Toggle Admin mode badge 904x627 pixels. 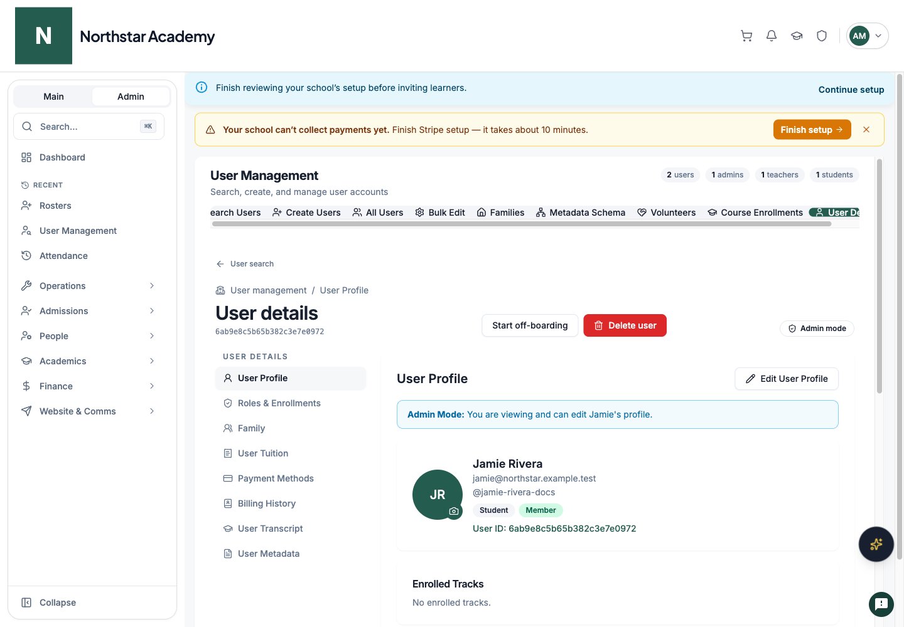click(x=817, y=329)
